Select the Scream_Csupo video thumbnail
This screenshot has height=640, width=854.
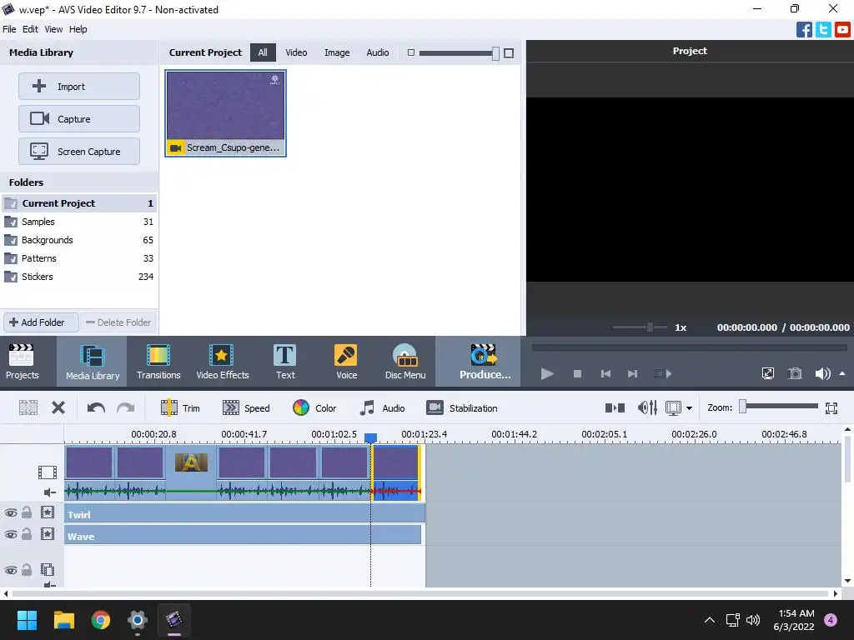point(225,113)
